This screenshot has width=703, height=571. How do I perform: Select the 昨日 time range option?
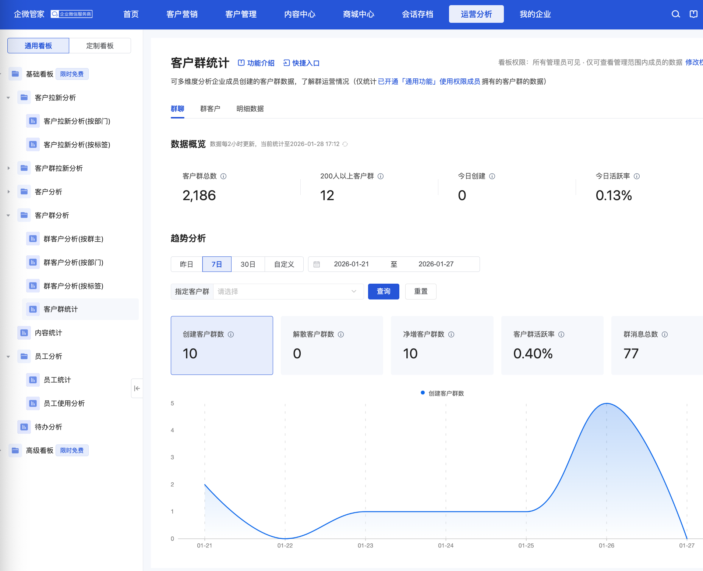187,264
